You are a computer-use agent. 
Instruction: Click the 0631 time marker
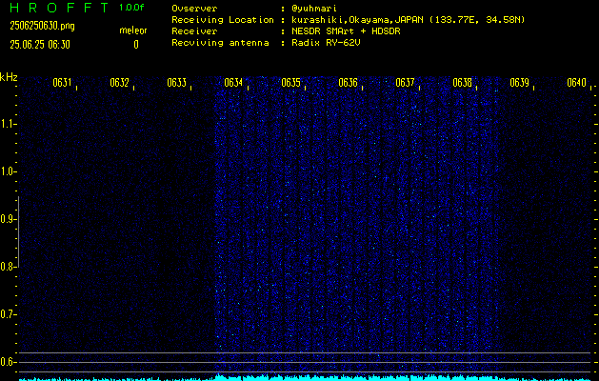coord(62,83)
